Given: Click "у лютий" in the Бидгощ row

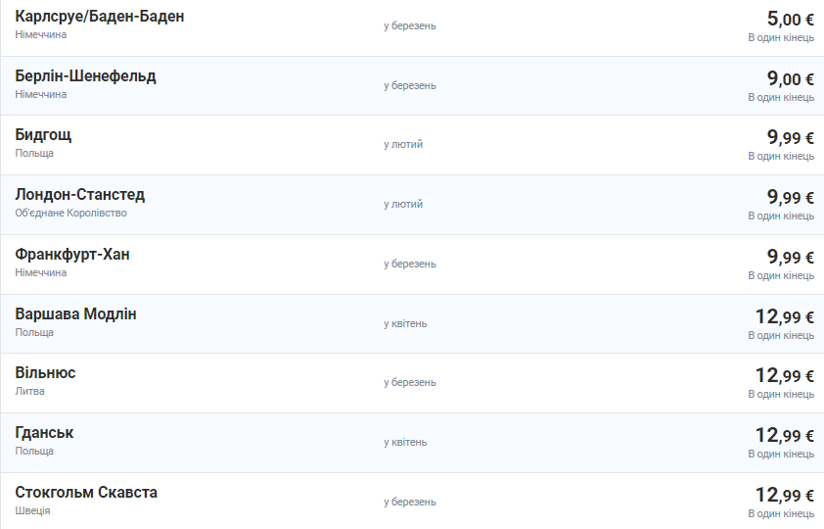Looking at the screenshot, I should 403,144.
